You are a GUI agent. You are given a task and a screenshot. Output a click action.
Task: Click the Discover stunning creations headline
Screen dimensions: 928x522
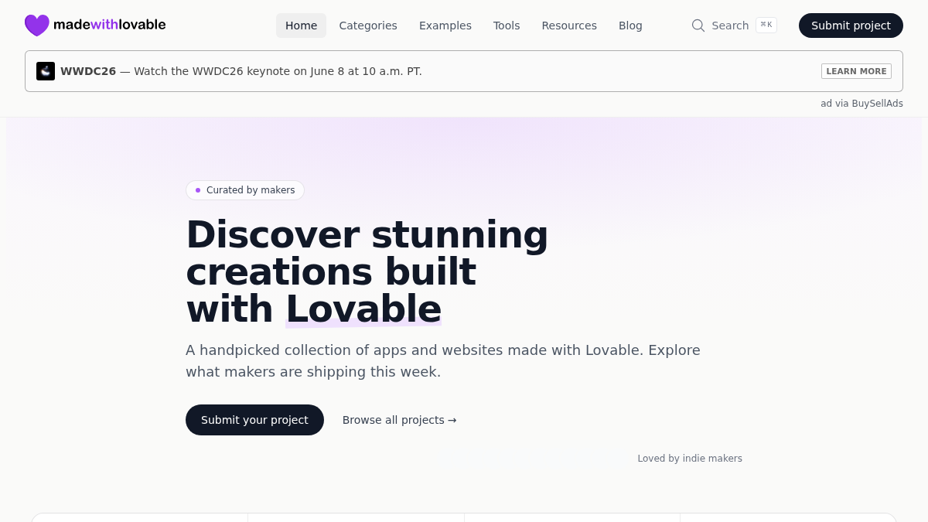pyautogui.click(x=367, y=271)
